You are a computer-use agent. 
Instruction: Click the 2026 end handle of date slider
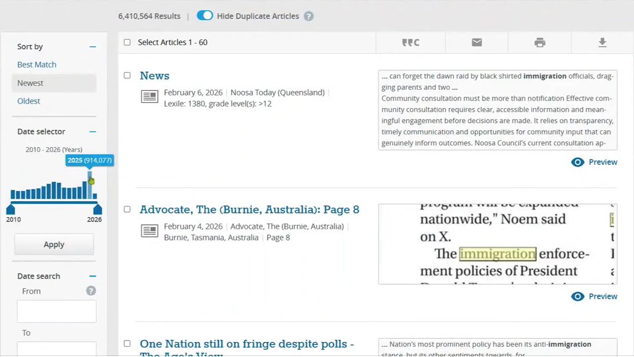point(97,209)
